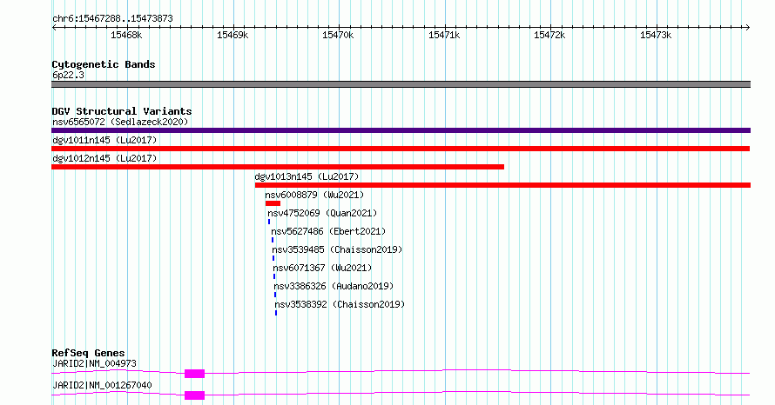The width and height of the screenshot is (775, 405).
Task: Click the right arrowhead of the coordinate ruler
Action: (747, 28)
